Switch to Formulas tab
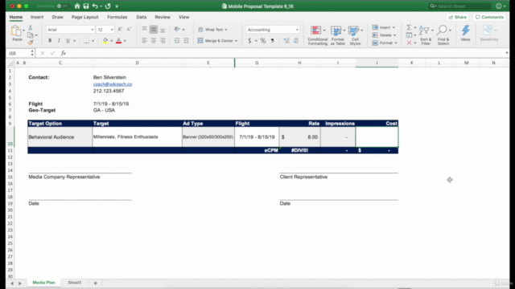Image resolution: width=515 pixels, height=289 pixels. click(x=117, y=17)
